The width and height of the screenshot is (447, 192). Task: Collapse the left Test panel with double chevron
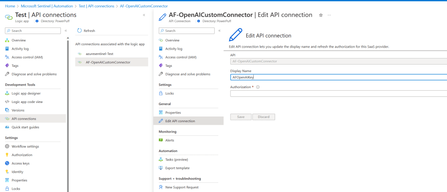[x=144, y=15]
